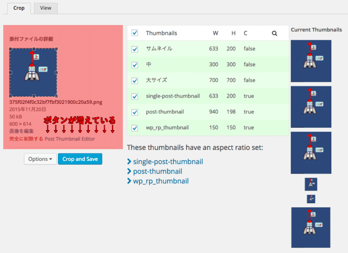The height and width of the screenshot is (253, 348).
Task: Click the Crop and Save button
Action: [80, 159]
